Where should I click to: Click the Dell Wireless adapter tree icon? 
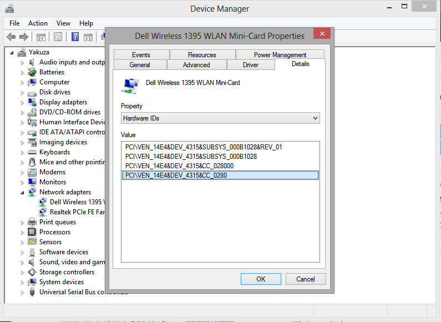tap(43, 202)
